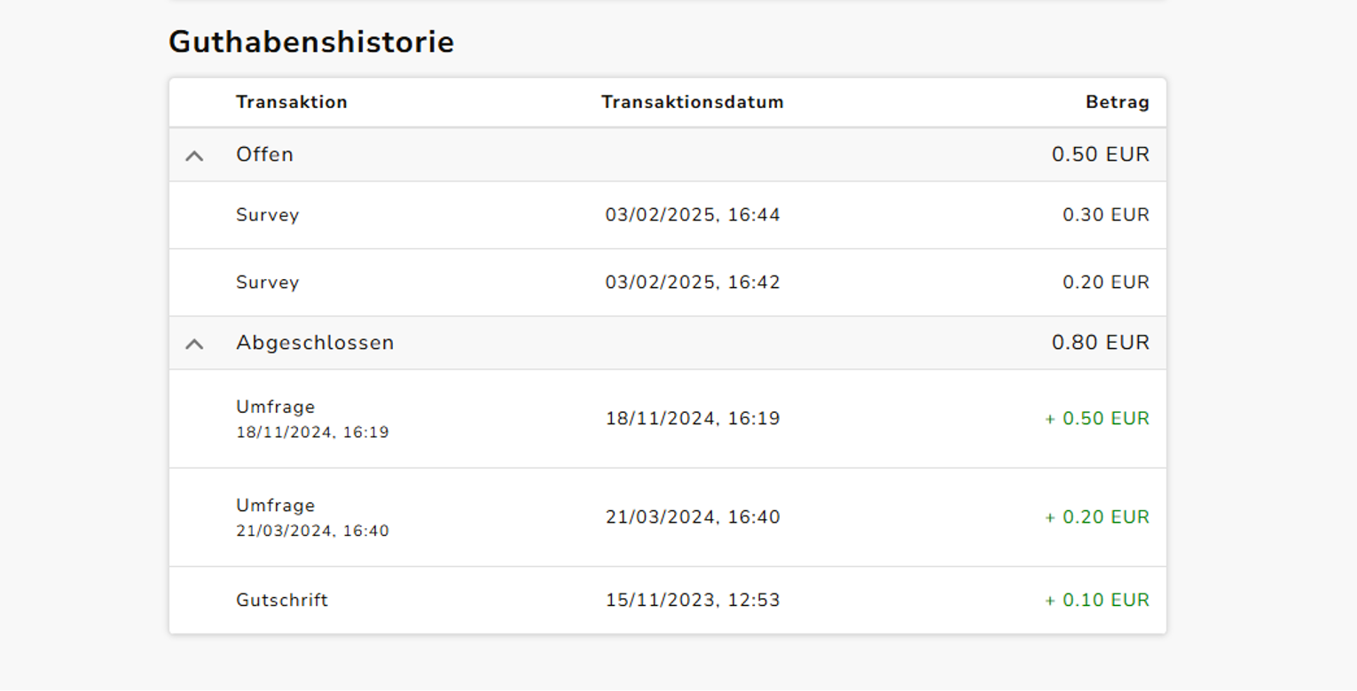The height and width of the screenshot is (691, 1357).
Task: Click the 0.20 EUR open amount
Action: pyautogui.click(x=1106, y=283)
